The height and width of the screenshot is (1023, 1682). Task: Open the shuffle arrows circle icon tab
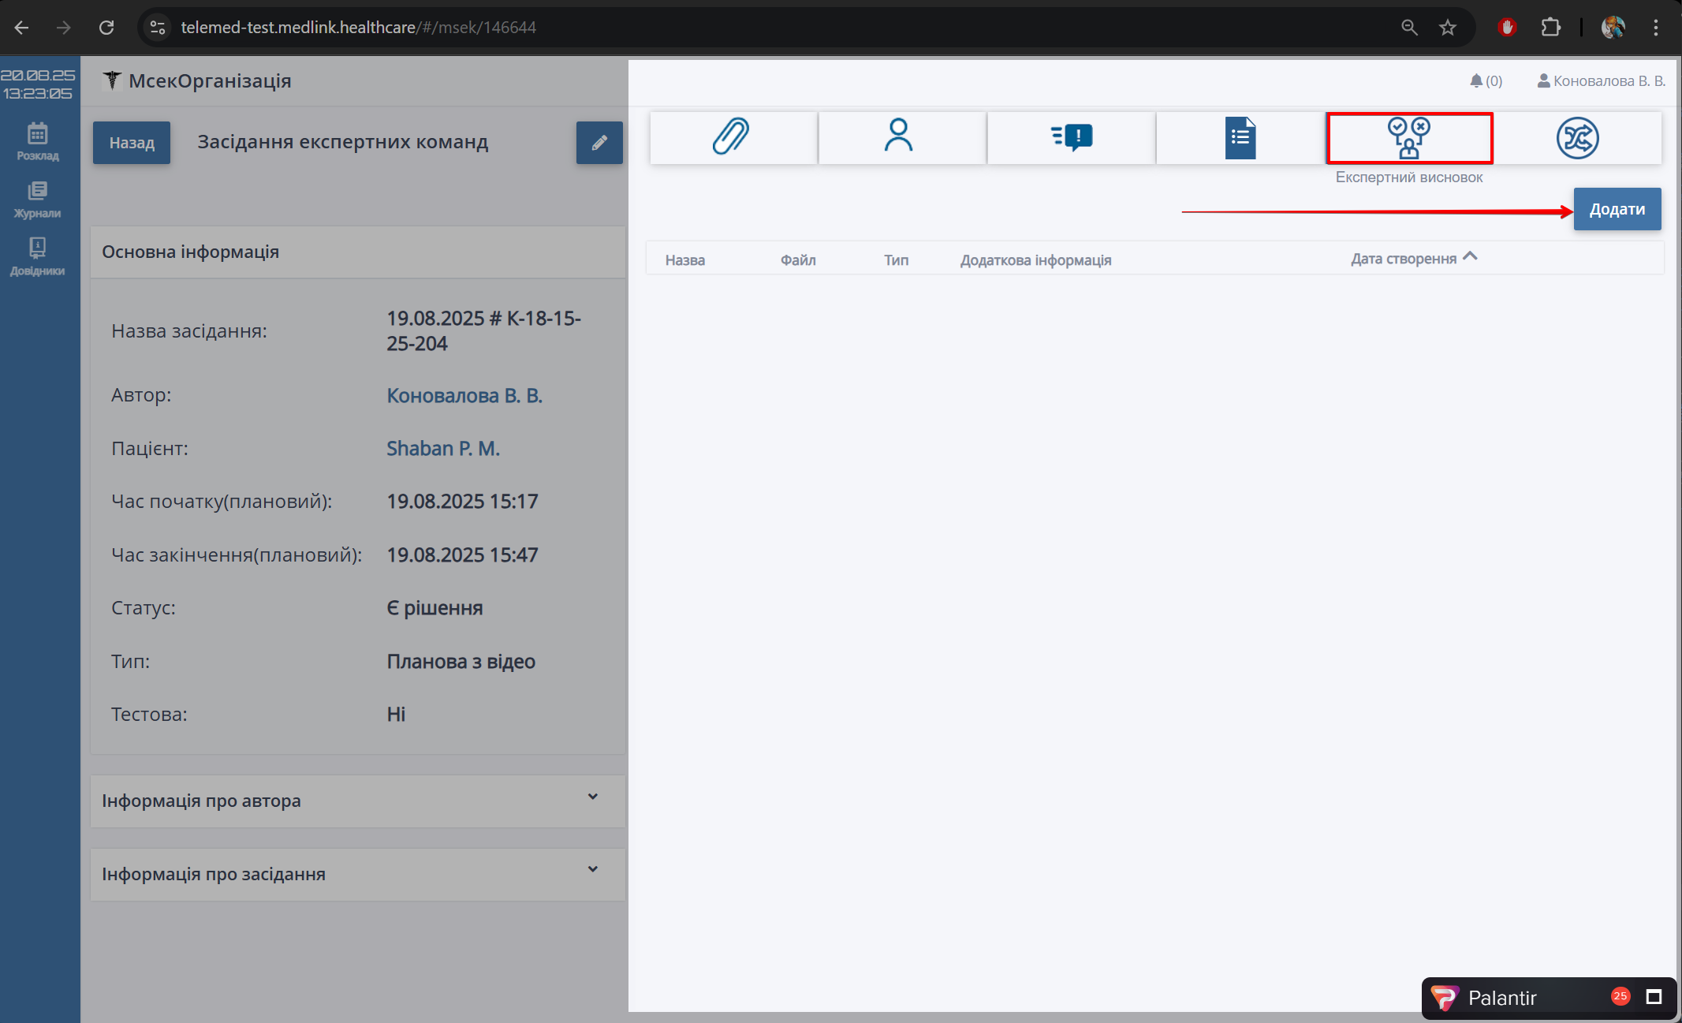(x=1577, y=138)
